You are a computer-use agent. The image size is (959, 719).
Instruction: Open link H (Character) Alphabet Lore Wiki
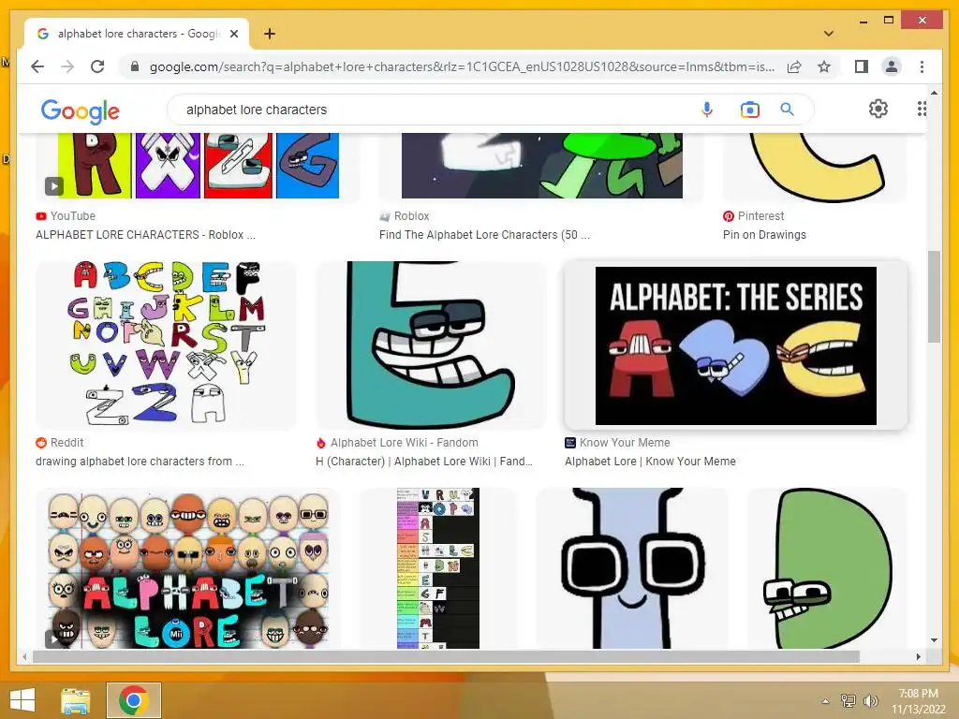point(424,462)
